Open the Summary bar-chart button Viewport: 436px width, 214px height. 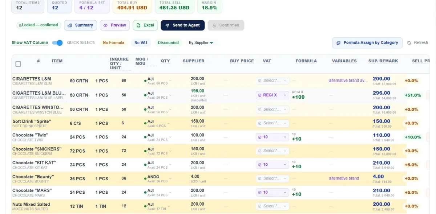pyautogui.click(x=80, y=25)
